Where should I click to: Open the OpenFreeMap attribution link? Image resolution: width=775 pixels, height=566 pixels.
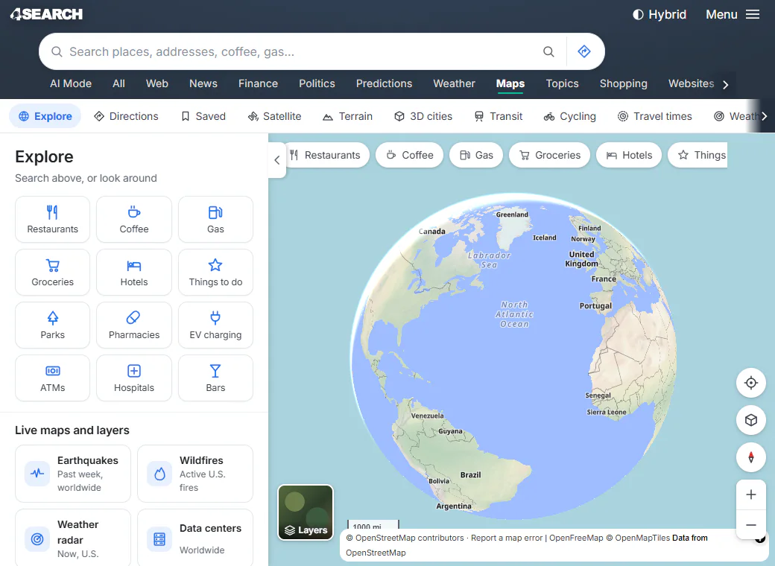tap(576, 538)
